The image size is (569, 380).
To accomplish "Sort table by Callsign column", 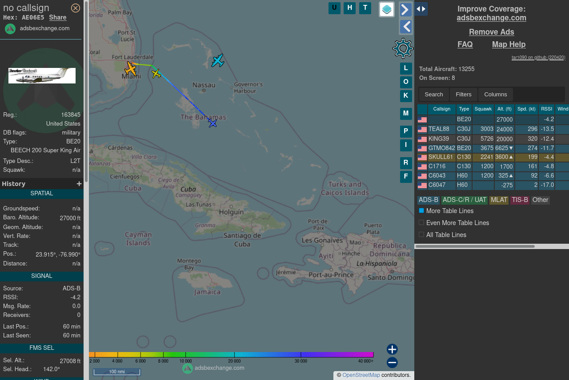I will point(442,109).
